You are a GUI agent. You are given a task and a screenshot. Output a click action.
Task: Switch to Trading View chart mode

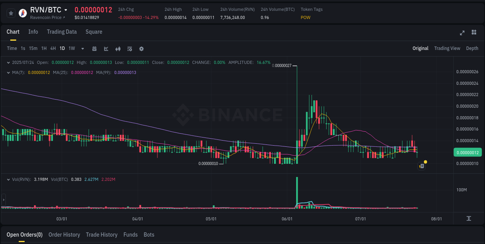point(447,48)
